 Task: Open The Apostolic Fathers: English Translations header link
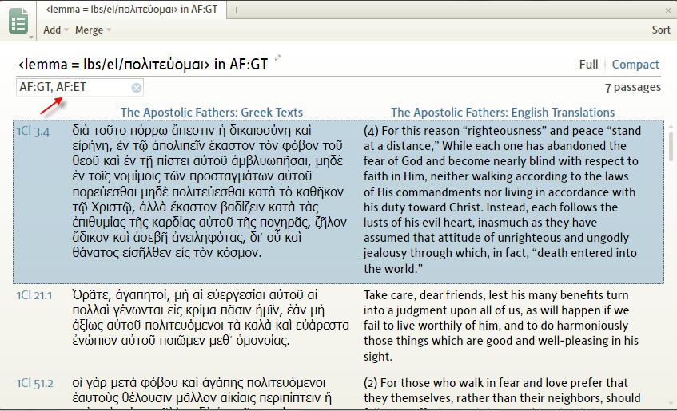pos(503,113)
